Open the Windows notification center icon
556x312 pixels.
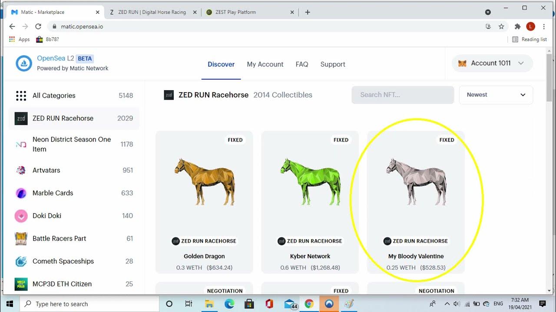(542, 304)
